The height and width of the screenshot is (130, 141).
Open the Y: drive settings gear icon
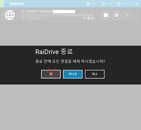116,15
